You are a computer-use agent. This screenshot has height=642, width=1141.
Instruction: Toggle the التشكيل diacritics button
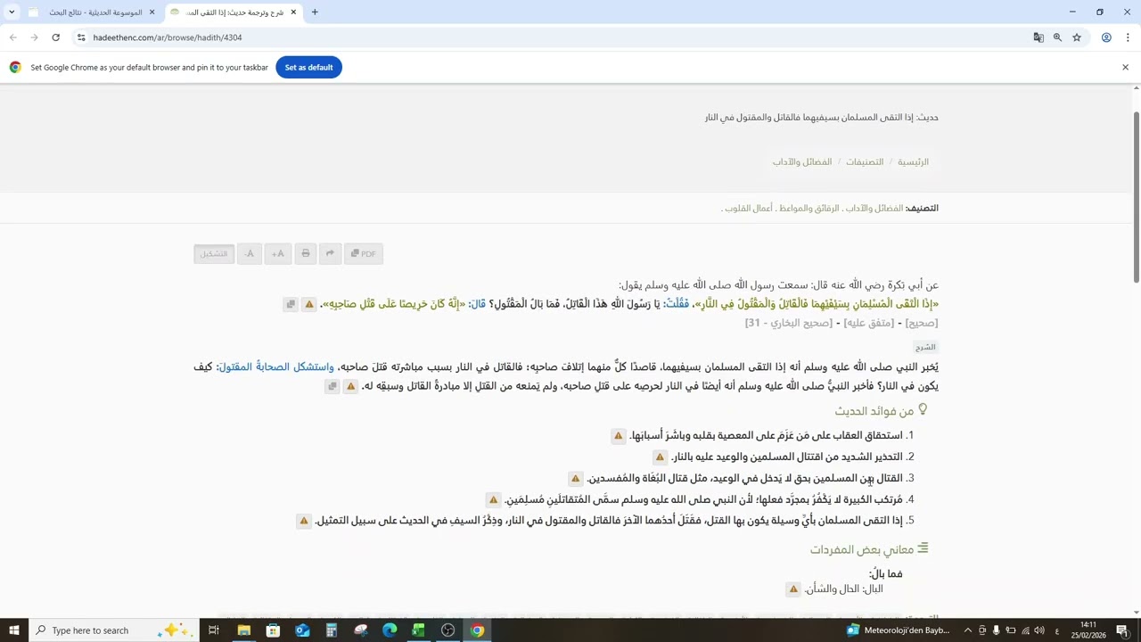click(x=214, y=254)
